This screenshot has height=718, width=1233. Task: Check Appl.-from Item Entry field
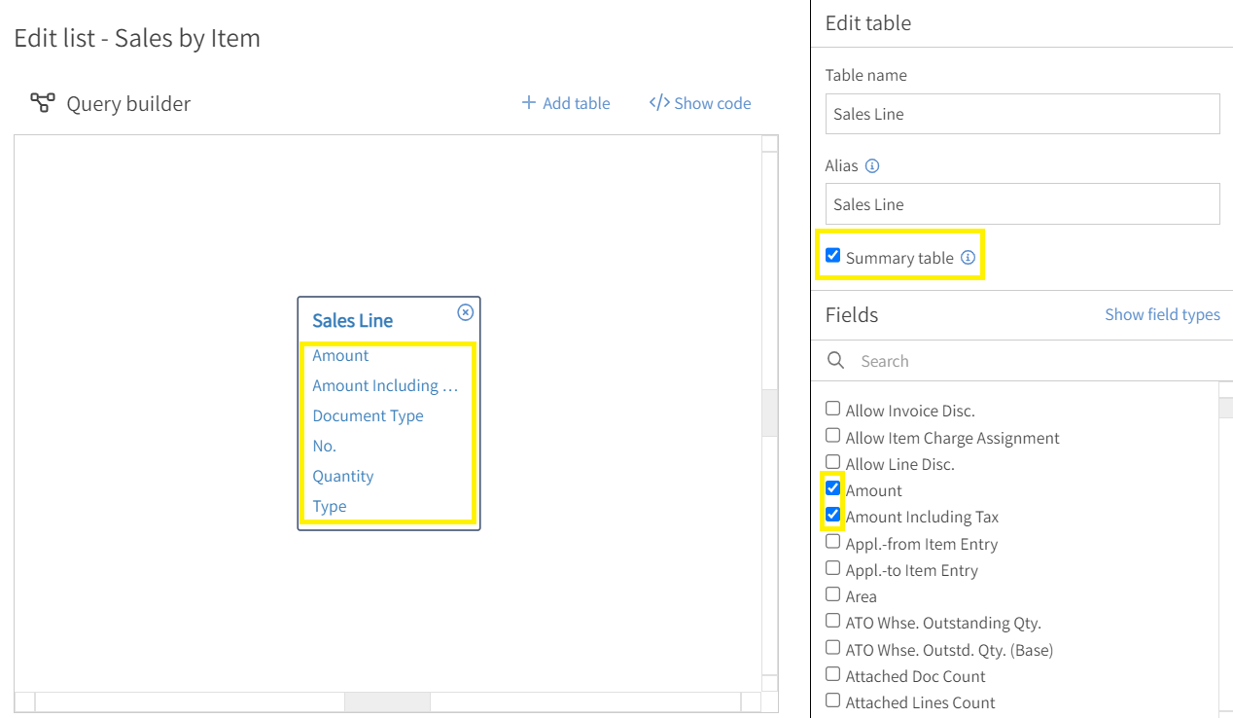pyautogui.click(x=832, y=542)
